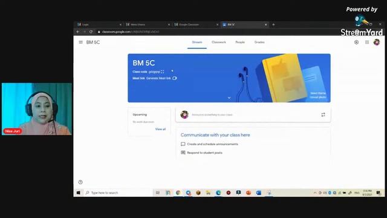Open class settings gear icon
This screenshot has height=218, width=387.
point(356,42)
